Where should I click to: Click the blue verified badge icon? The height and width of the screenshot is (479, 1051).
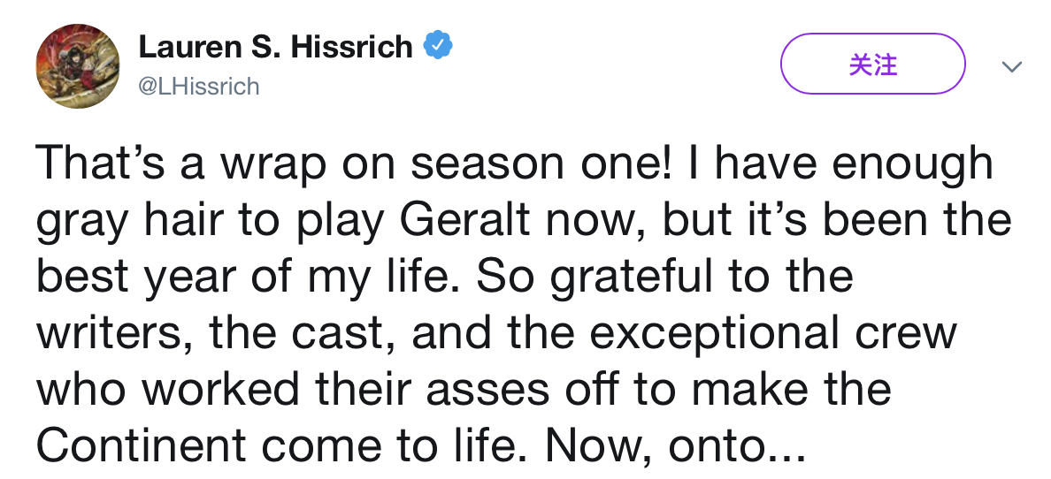pyautogui.click(x=439, y=45)
